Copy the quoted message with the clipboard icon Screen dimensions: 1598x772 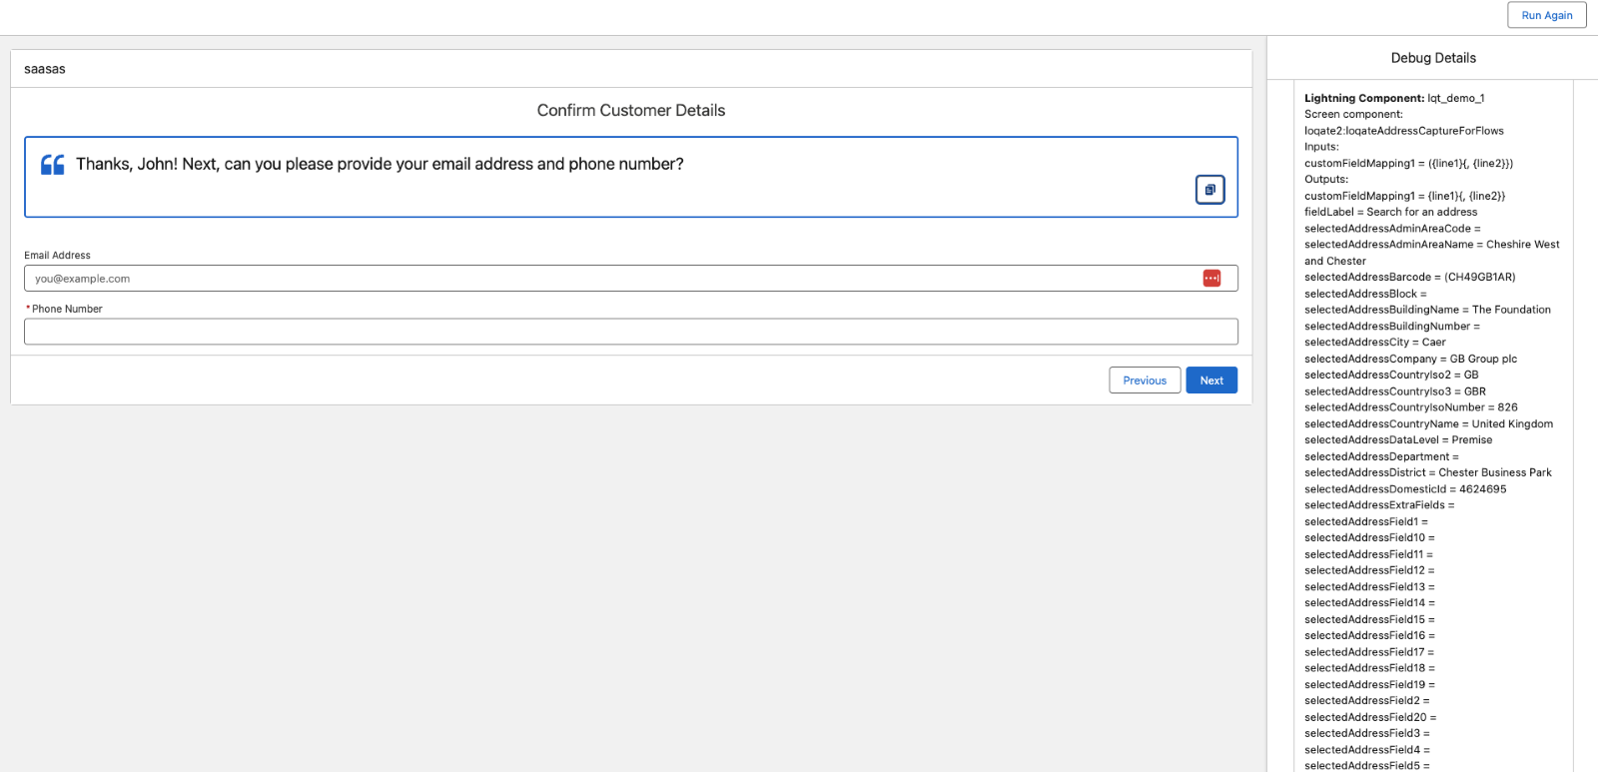point(1209,190)
